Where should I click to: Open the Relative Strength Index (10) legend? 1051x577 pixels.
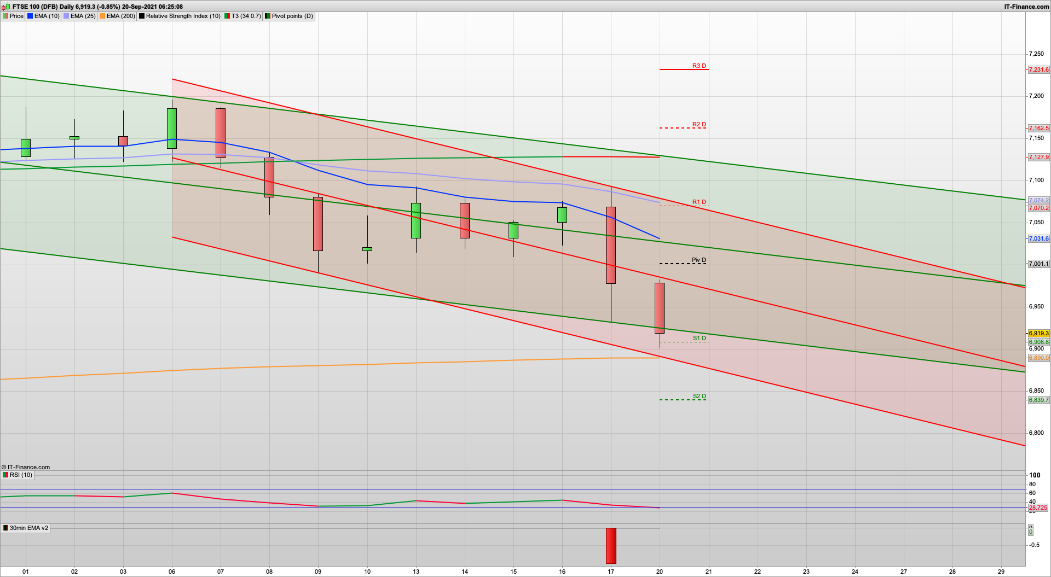tap(180, 16)
